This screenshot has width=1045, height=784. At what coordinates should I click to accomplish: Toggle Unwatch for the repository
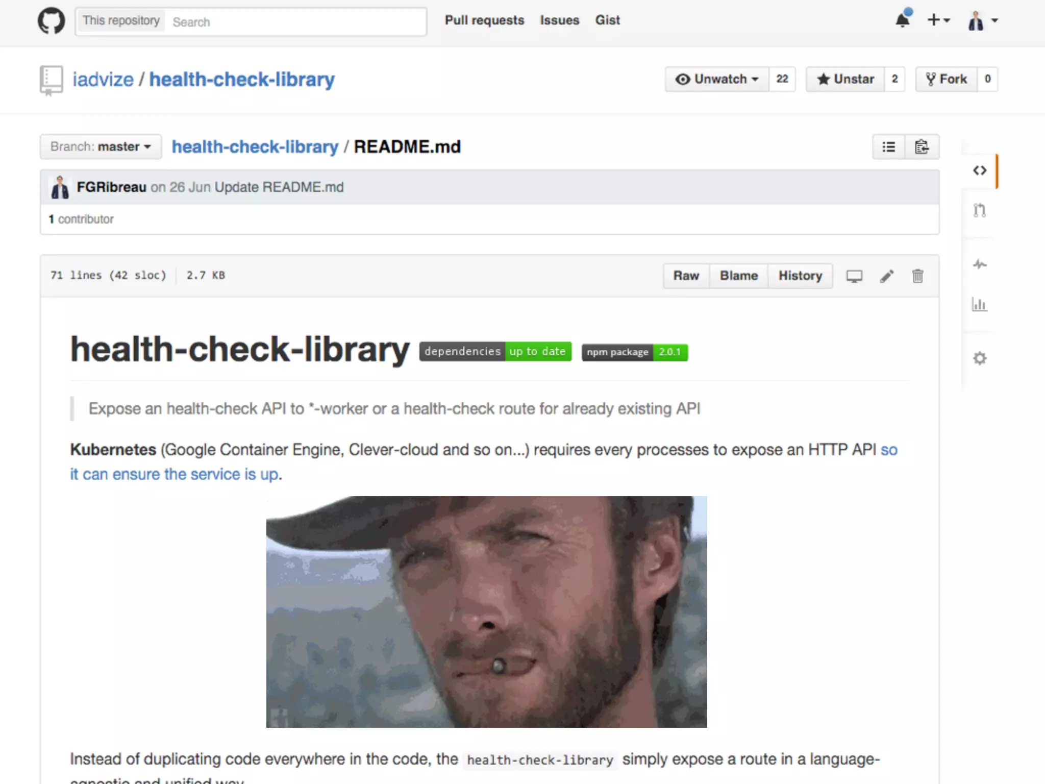717,79
